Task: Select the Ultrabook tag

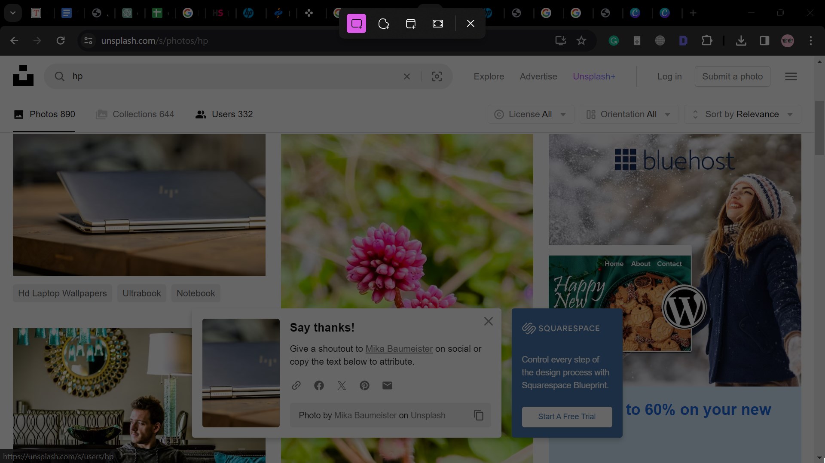Action: coord(142,293)
